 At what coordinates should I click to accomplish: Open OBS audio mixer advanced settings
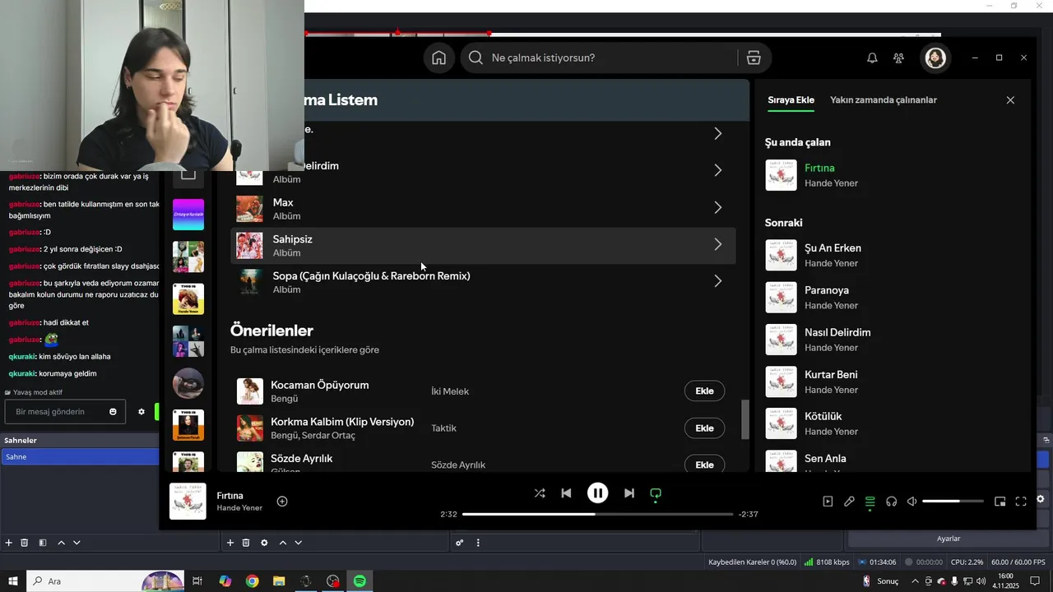click(460, 543)
